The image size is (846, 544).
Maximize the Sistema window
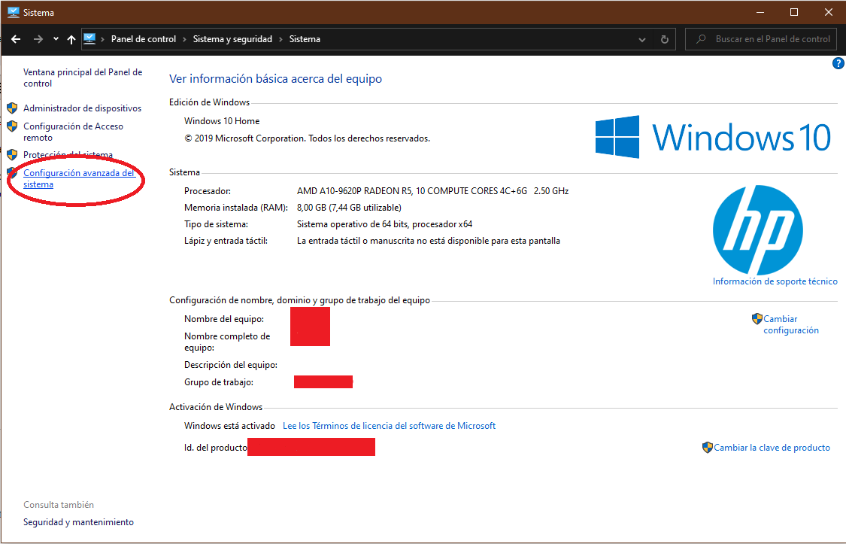coord(794,12)
